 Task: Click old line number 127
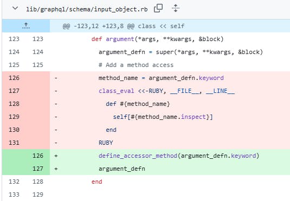coord(14,91)
